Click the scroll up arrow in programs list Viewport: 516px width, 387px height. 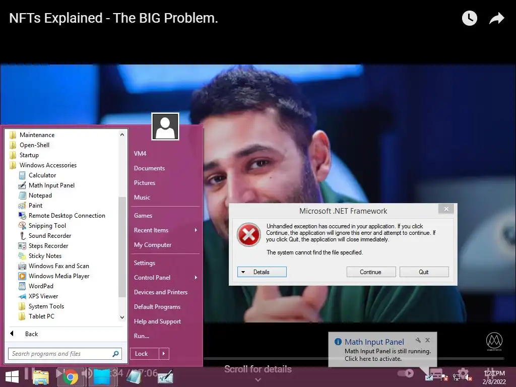coord(122,135)
